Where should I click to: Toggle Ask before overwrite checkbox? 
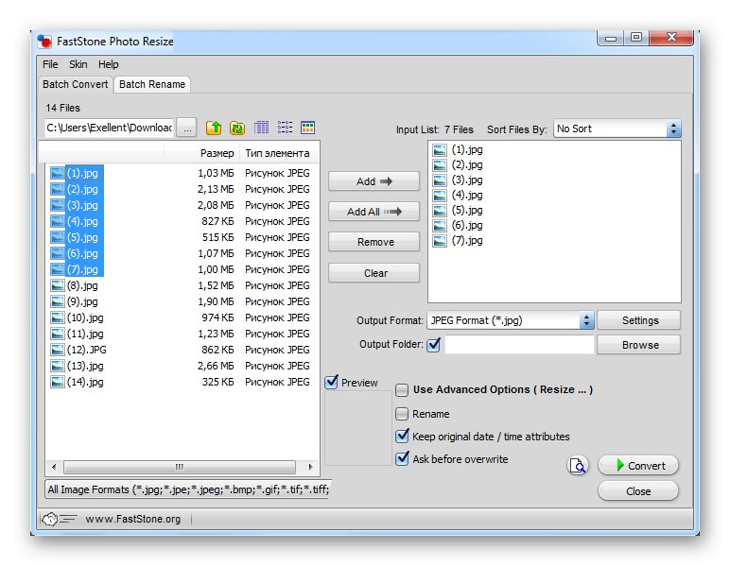(402, 458)
